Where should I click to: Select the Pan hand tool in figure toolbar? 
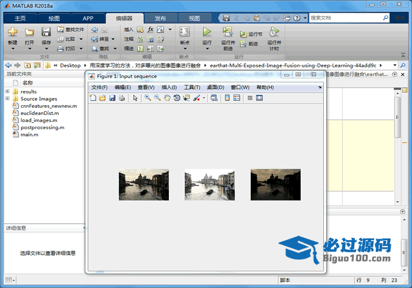pos(167,98)
